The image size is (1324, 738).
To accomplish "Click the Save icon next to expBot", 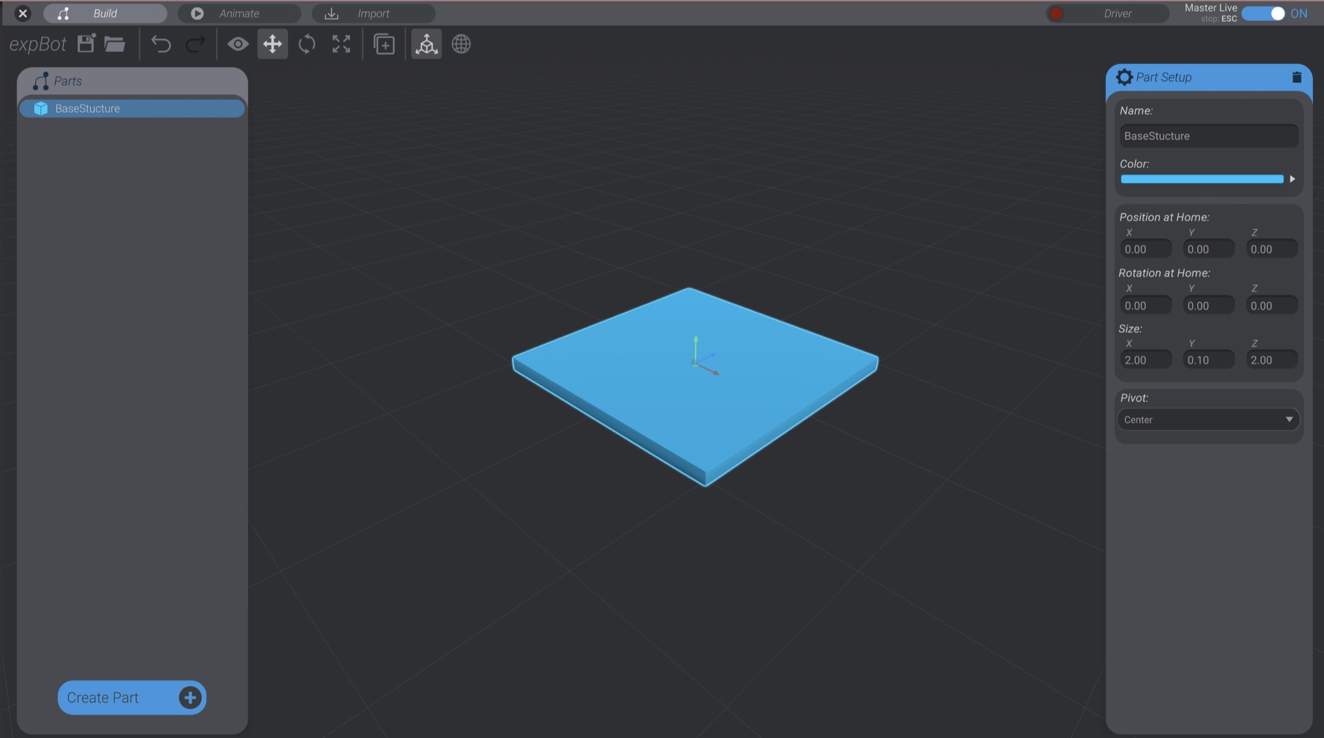I will (86, 44).
